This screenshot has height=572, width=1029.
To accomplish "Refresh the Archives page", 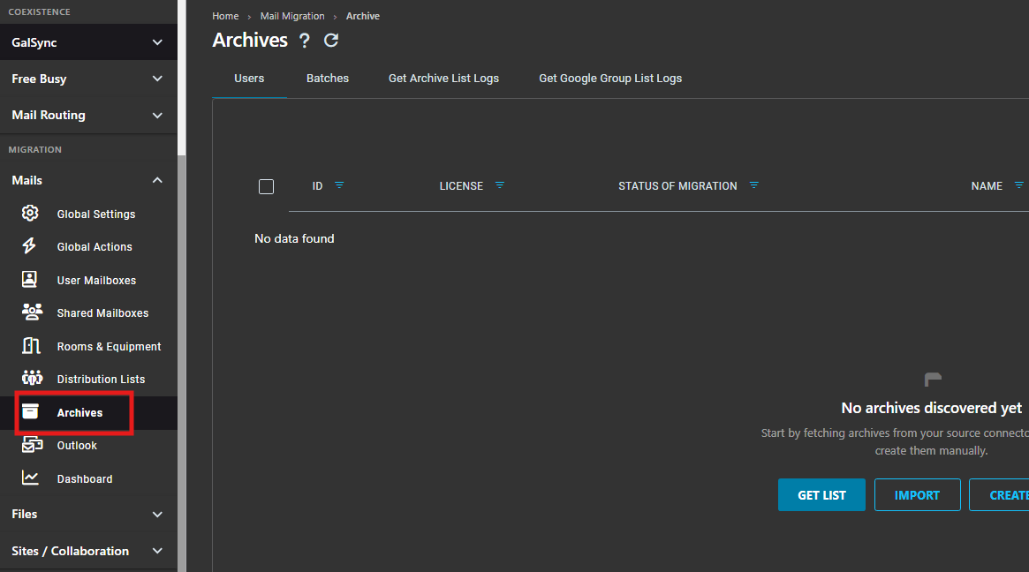I will (x=331, y=40).
